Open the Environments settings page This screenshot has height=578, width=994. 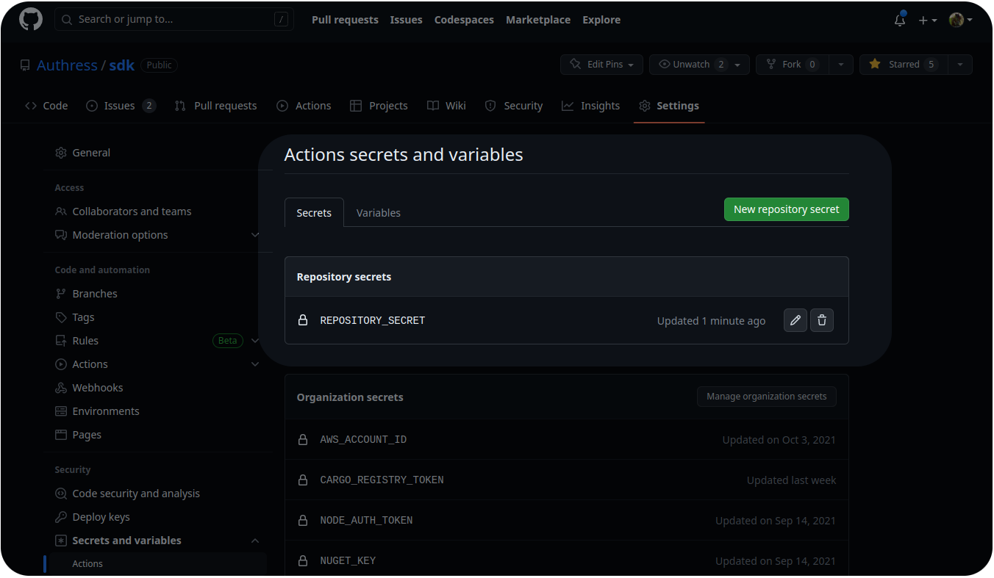point(107,411)
